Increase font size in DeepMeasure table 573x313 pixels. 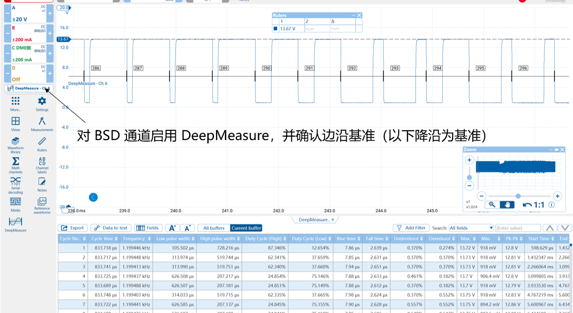tap(172, 228)
